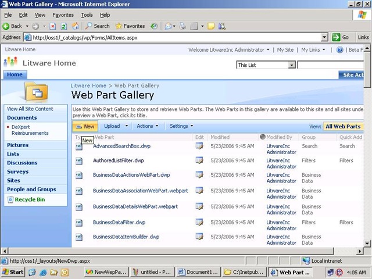Click the History icon in toolbar

(154, 26)
